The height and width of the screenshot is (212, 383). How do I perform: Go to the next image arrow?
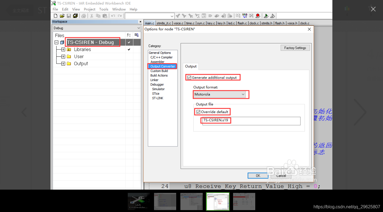click(x=360, y=112)
